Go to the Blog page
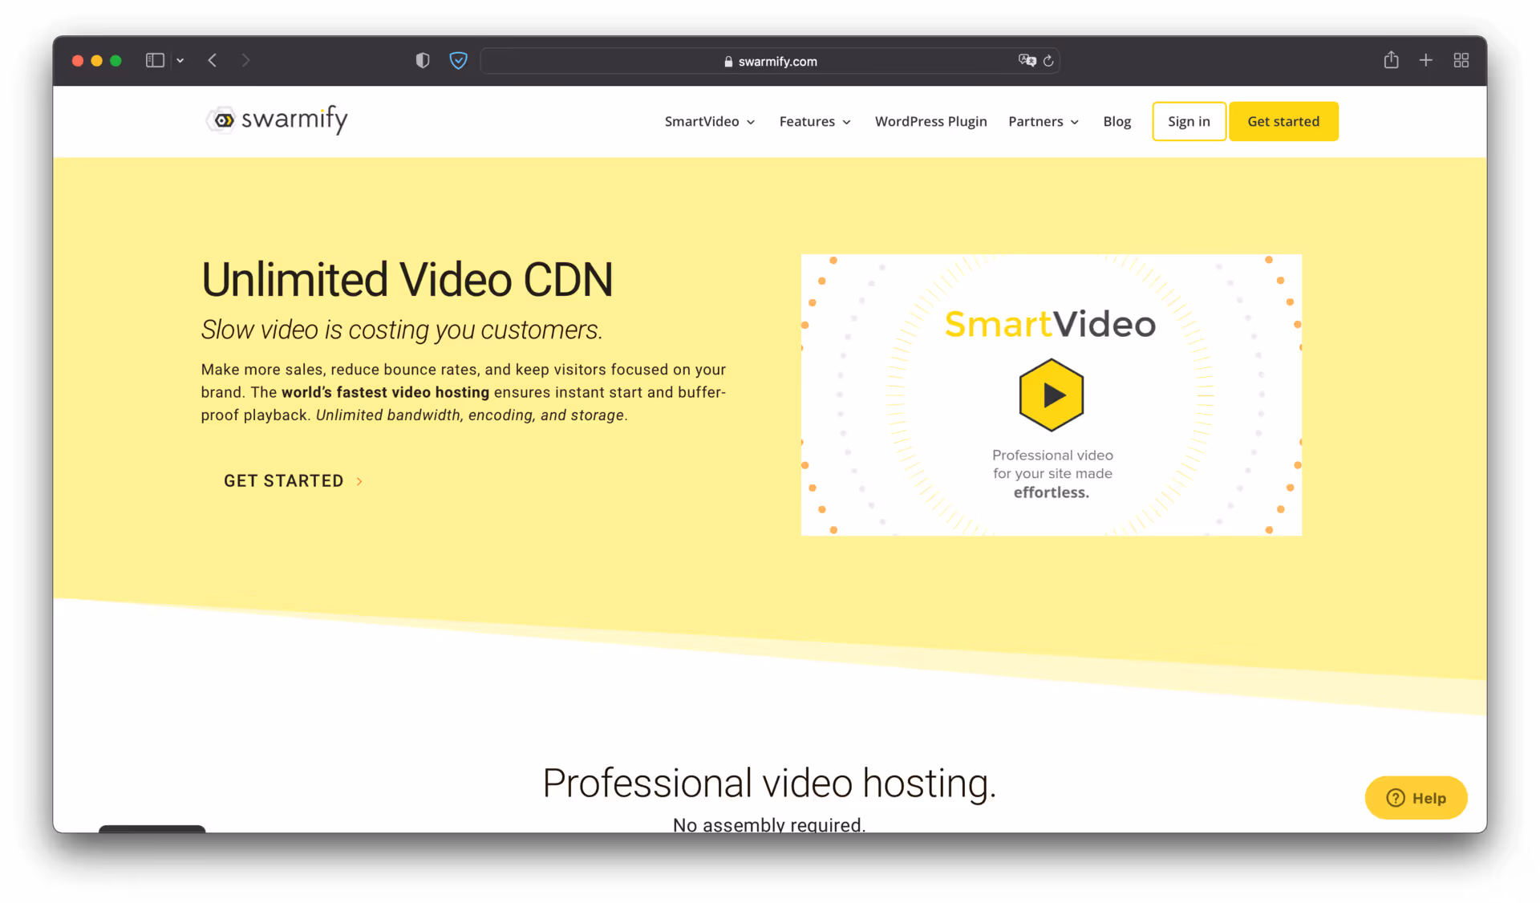 tap(1116, 121)
